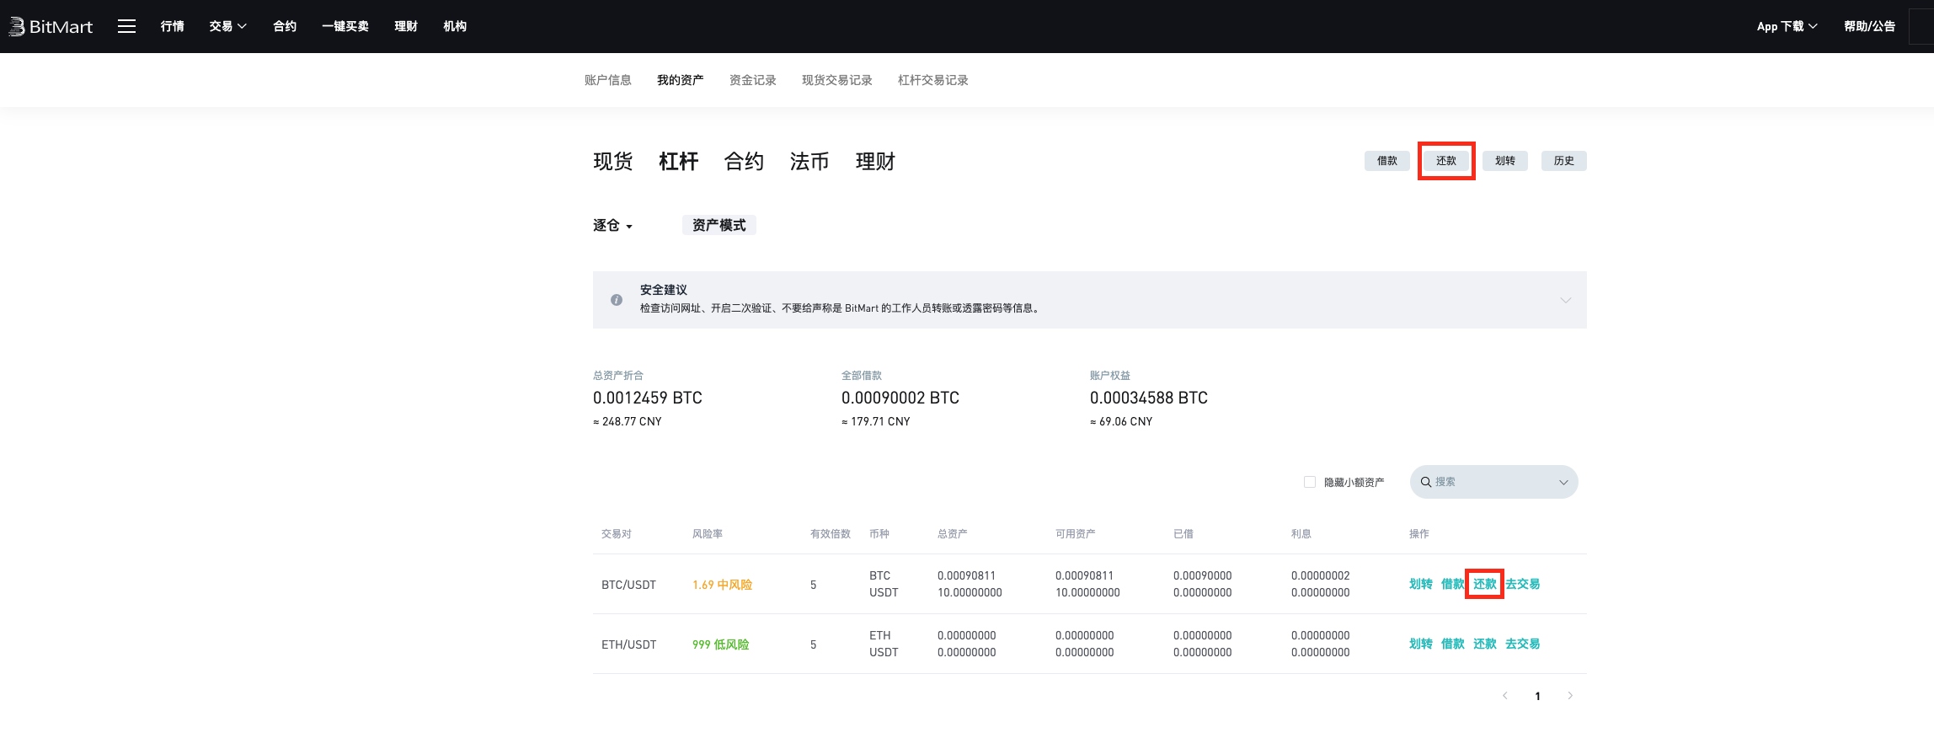1934x738 pixels.
Task: Go to previous page arrow
Action: 1505,696
